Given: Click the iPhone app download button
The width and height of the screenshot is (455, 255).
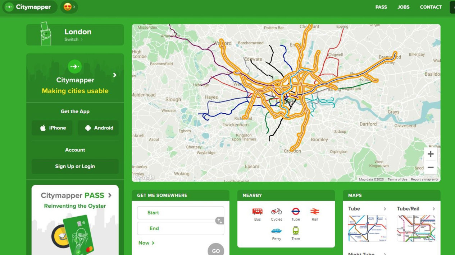Looking at the screenshot, I should [x=52, y=128].
